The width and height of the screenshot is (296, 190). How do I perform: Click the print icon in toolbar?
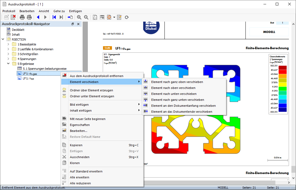coord(22,17)
